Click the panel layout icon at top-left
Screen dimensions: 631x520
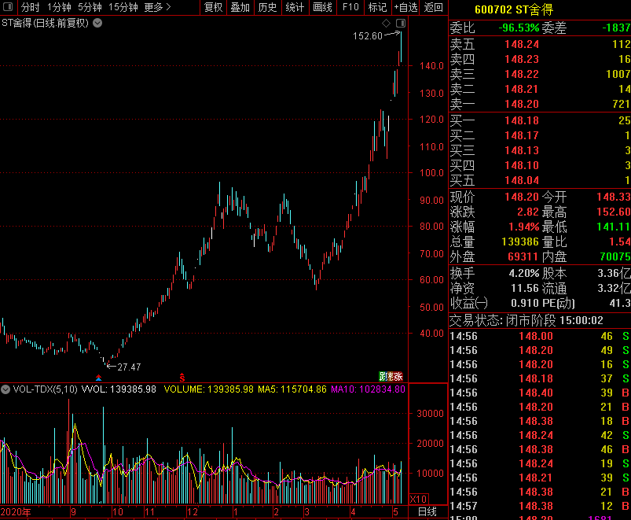(8, 7)
